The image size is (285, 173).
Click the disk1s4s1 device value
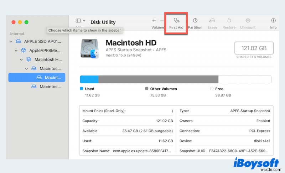click(x=262, y=141)
